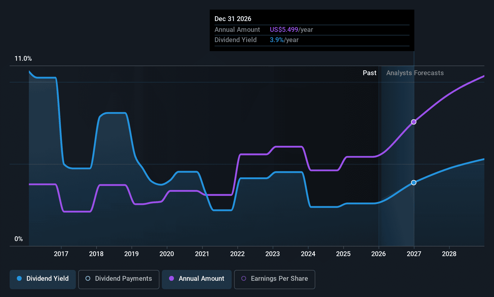
Task: Click the 3.9% dividend yield value
Action: click(x=276, y=40)
